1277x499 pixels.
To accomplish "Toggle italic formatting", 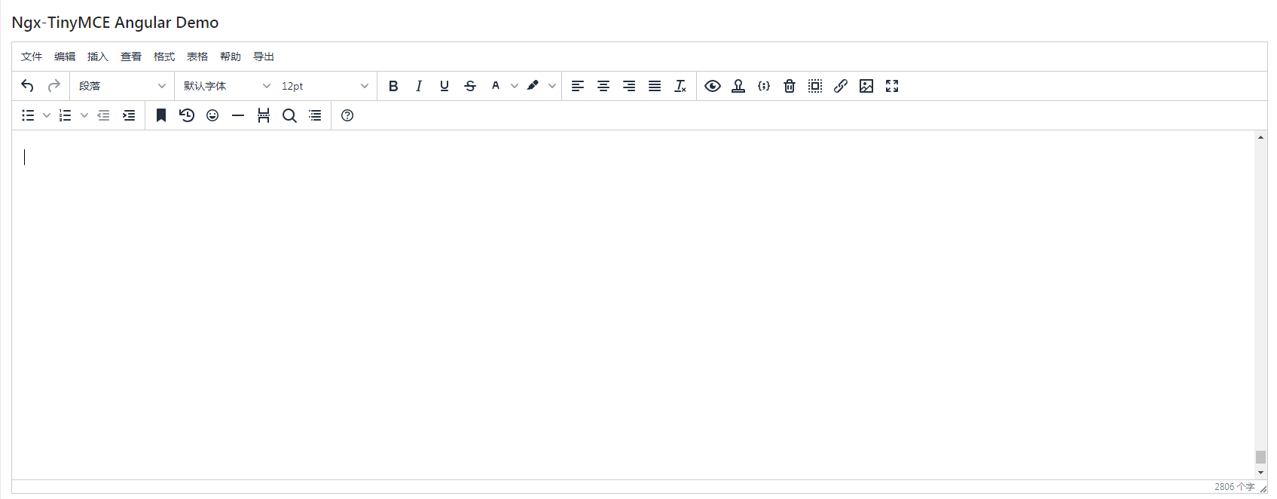I will [419, 86].
